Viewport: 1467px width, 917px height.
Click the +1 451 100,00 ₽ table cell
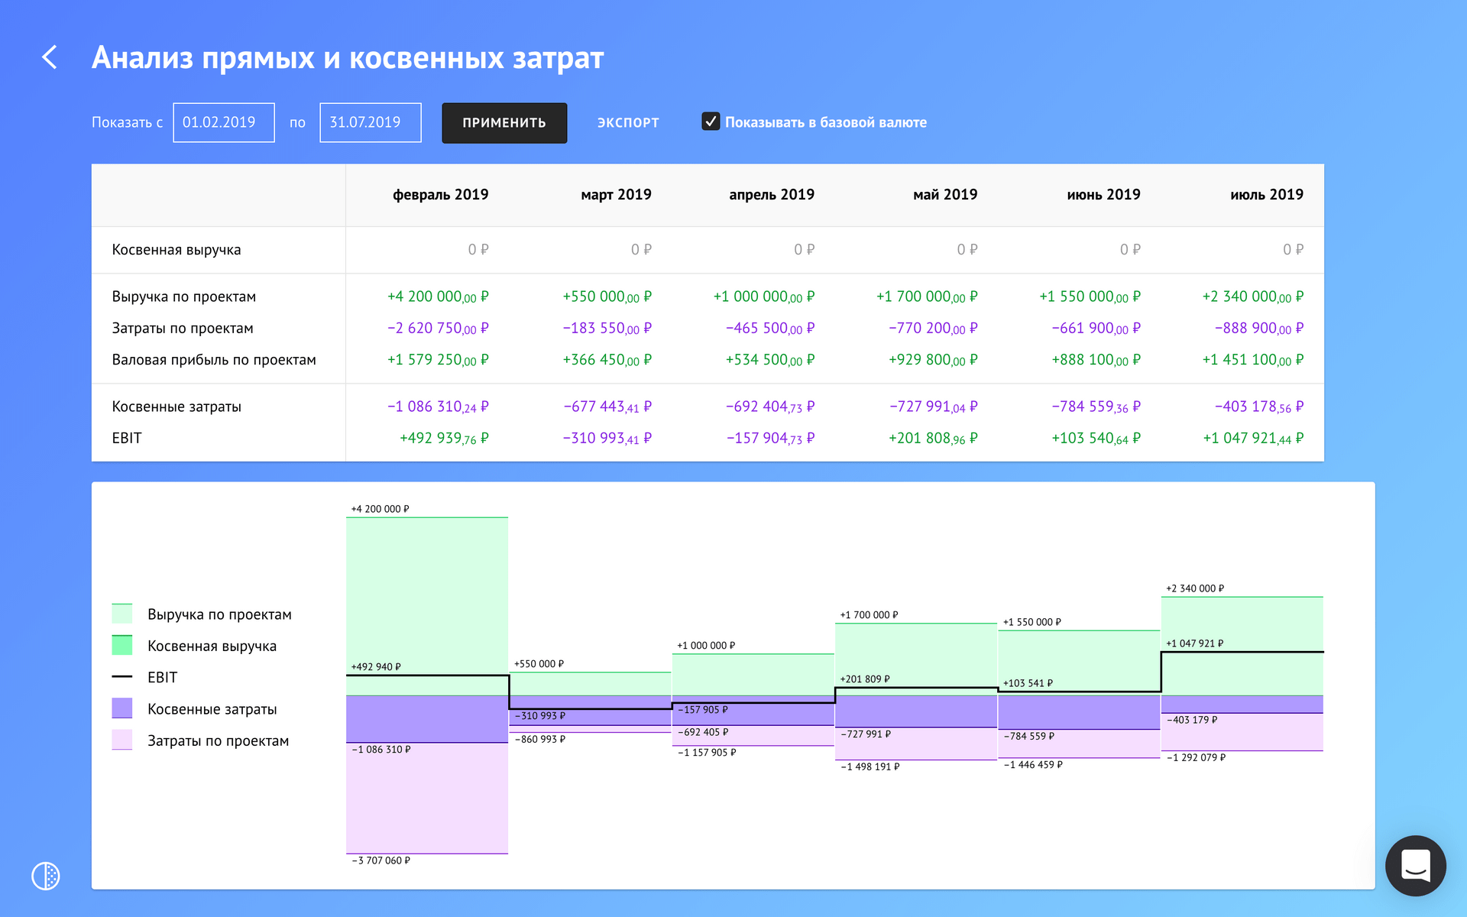1253,360
